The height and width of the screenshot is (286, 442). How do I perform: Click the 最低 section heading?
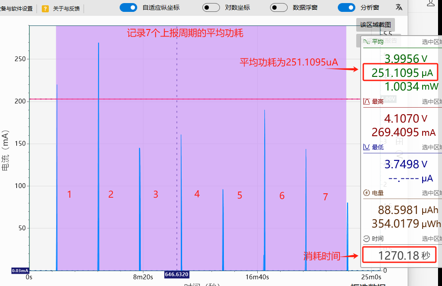pyautogui.click(x=378, y=147)
